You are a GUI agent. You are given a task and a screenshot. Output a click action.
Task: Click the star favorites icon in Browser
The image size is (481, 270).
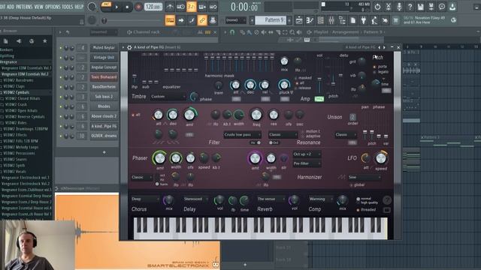tap(45, 40)
